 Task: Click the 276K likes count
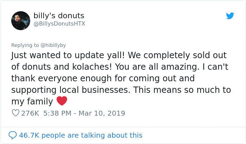click(x=30, y=113)
